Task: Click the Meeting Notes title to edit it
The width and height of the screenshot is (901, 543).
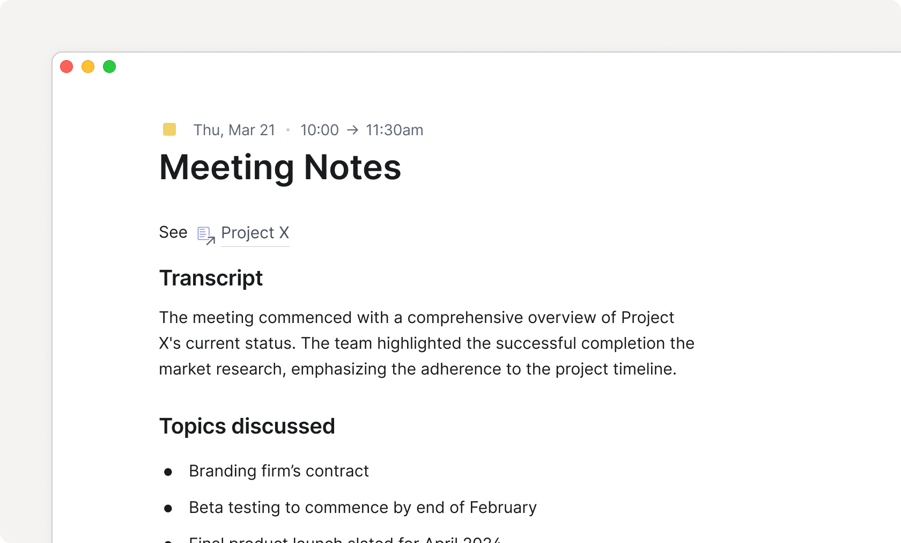Action: coord(280,168)
